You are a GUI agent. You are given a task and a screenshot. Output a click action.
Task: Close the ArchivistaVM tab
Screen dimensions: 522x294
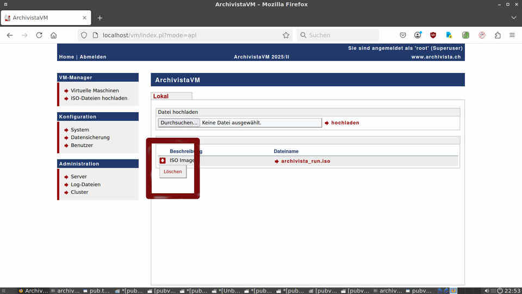click(85, 17)
